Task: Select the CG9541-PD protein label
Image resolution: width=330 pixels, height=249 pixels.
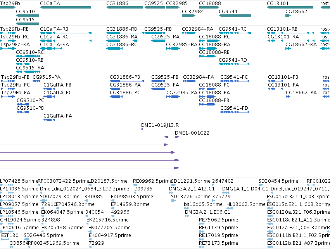Action: (234, 108)
